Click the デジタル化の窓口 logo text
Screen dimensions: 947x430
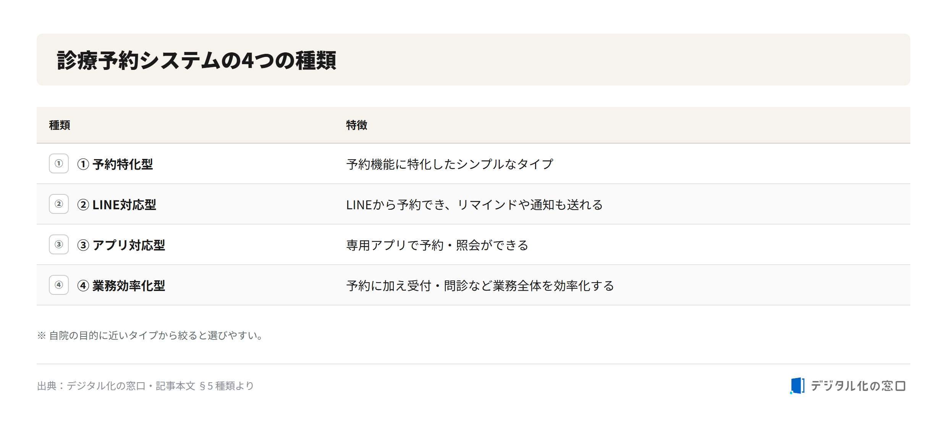[858, 386]
